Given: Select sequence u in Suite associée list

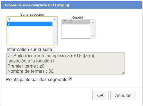Looking at the screenshot, I should [x=30, y=19].
